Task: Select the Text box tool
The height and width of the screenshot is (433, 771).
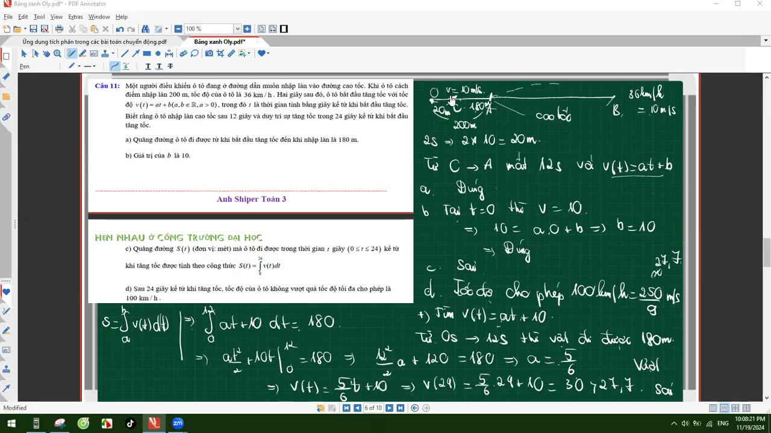Action: pos(94,54)
